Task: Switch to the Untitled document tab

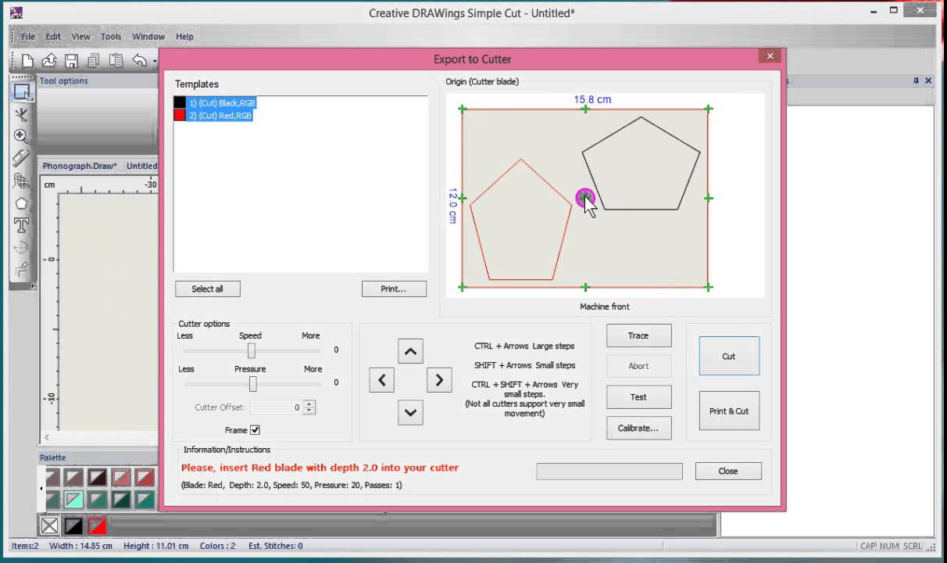Action: (x=141, y=166)
